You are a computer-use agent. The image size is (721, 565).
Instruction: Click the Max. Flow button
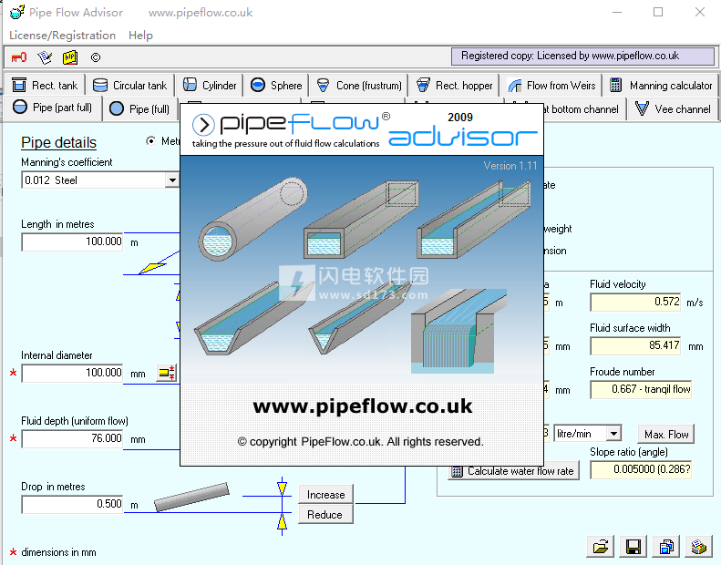pyautogui.click(x=665, y=434)
